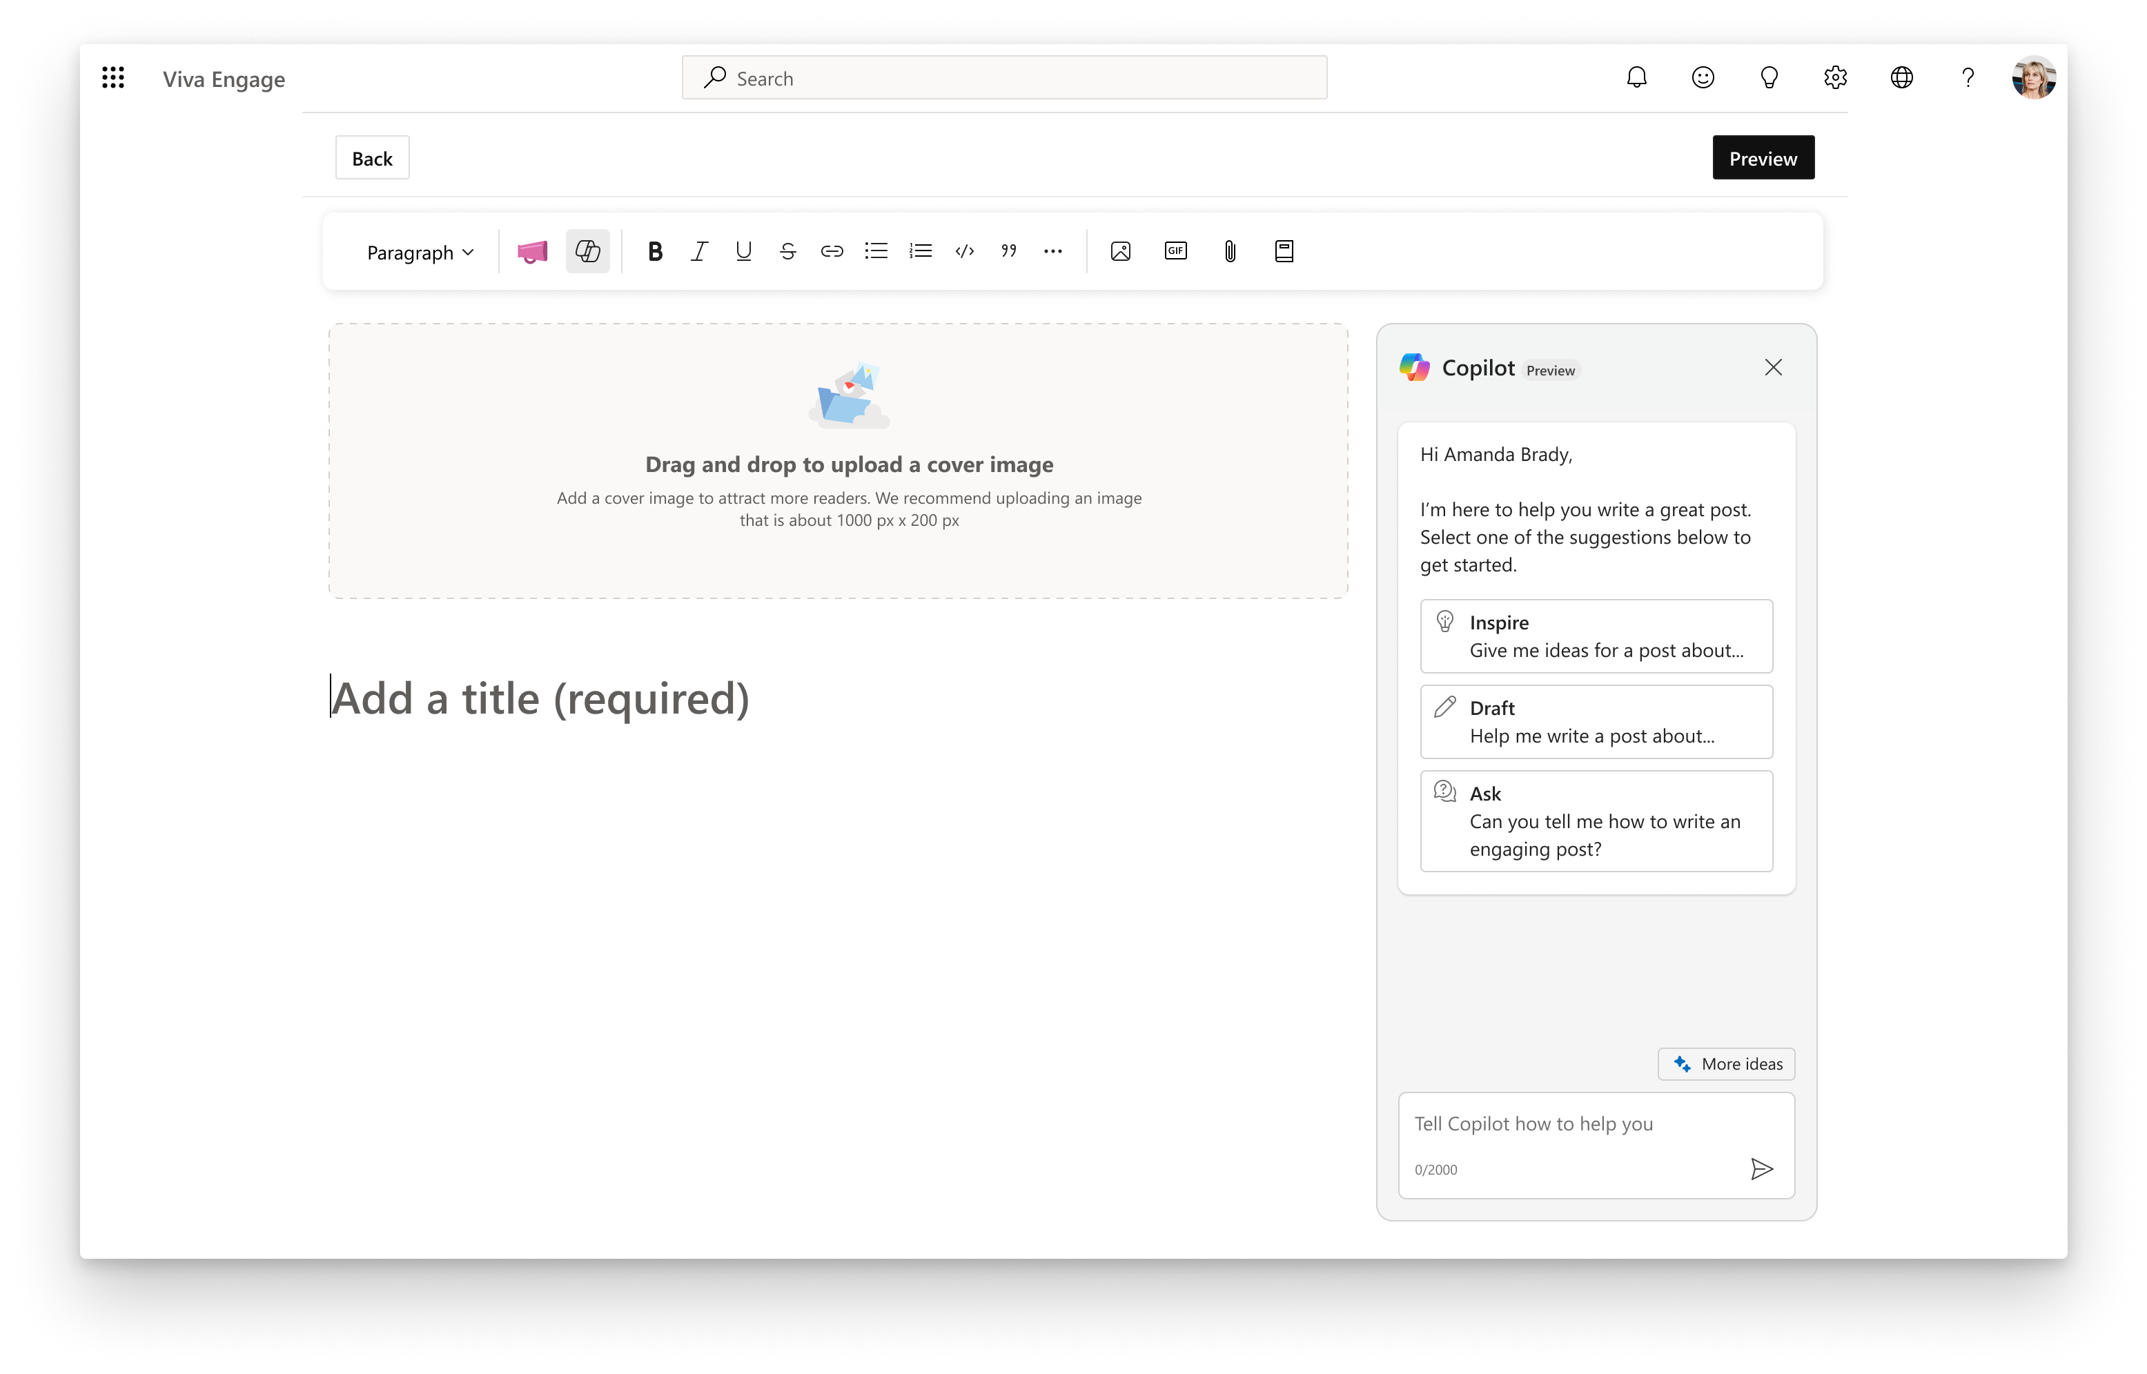The image size is (2147, 1374).
Task: Click the Bold formatting icon
Action: point(656,251)
